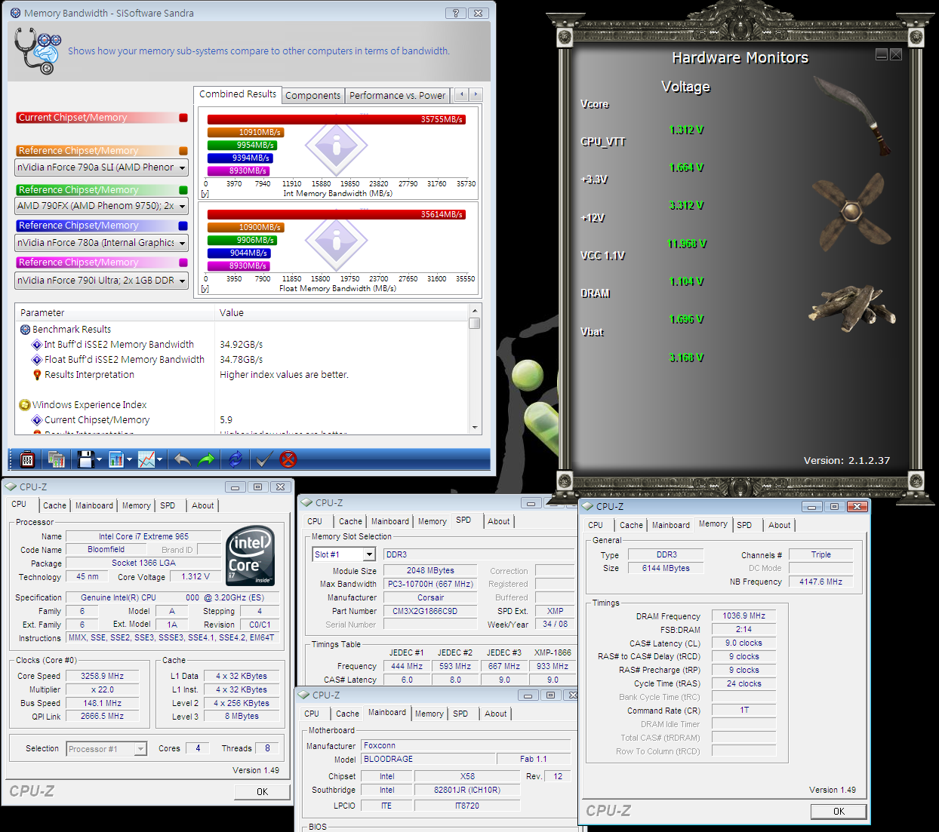939x832 pixels.
Task: Click the gray back arrow icon
Action: 182,459
